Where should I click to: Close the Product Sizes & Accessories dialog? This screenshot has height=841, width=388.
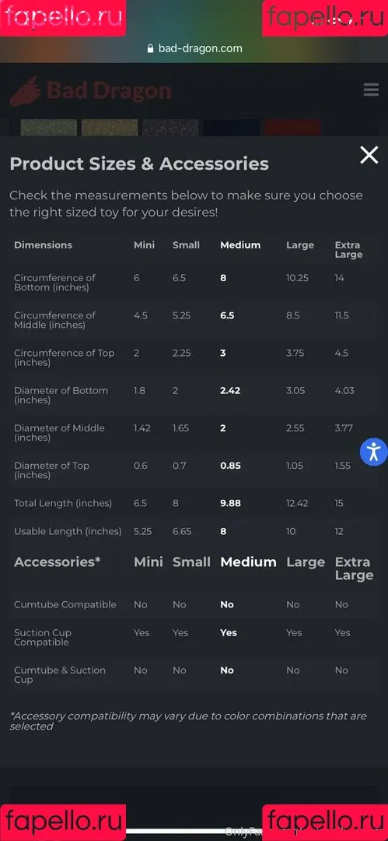(369, 155)
